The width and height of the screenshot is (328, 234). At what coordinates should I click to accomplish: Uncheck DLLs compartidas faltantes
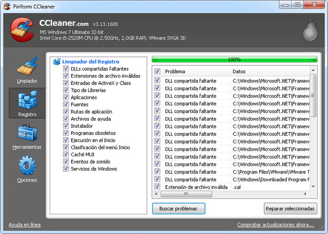click(x=66, y=69)
